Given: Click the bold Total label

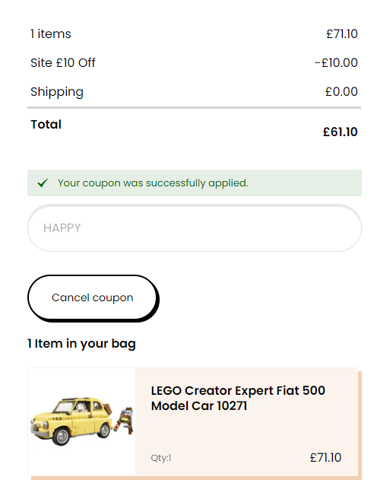Looking at the screenshot, I should [x=46, y=124].
